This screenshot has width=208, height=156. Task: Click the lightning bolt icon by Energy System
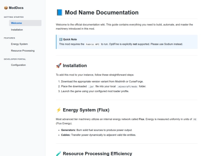coord(59,110)
